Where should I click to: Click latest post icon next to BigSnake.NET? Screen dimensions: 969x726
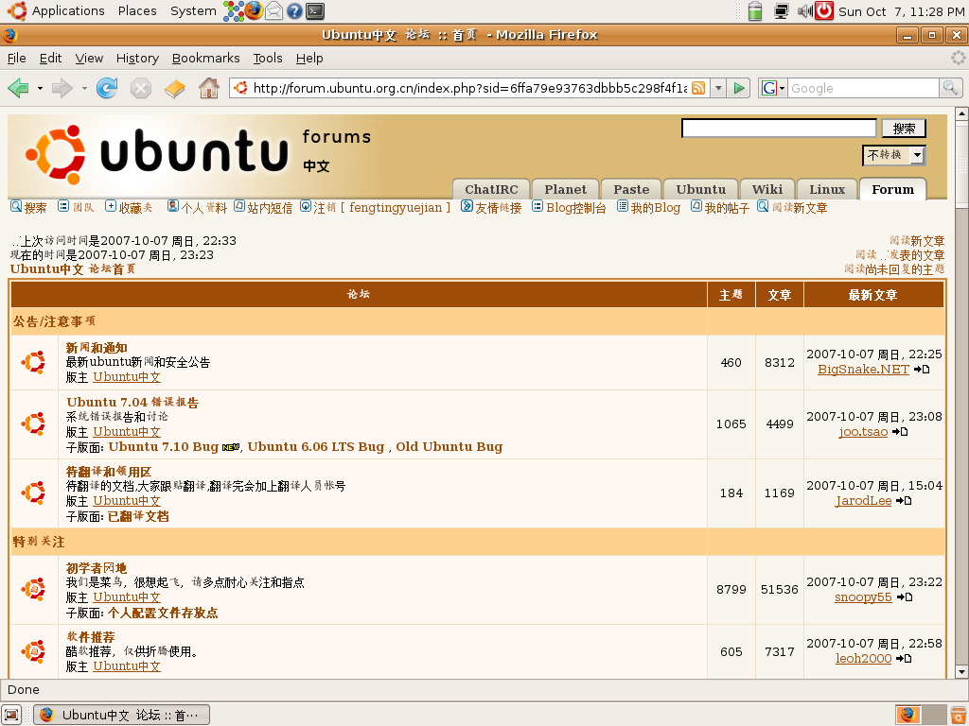[x=922, y=370]
